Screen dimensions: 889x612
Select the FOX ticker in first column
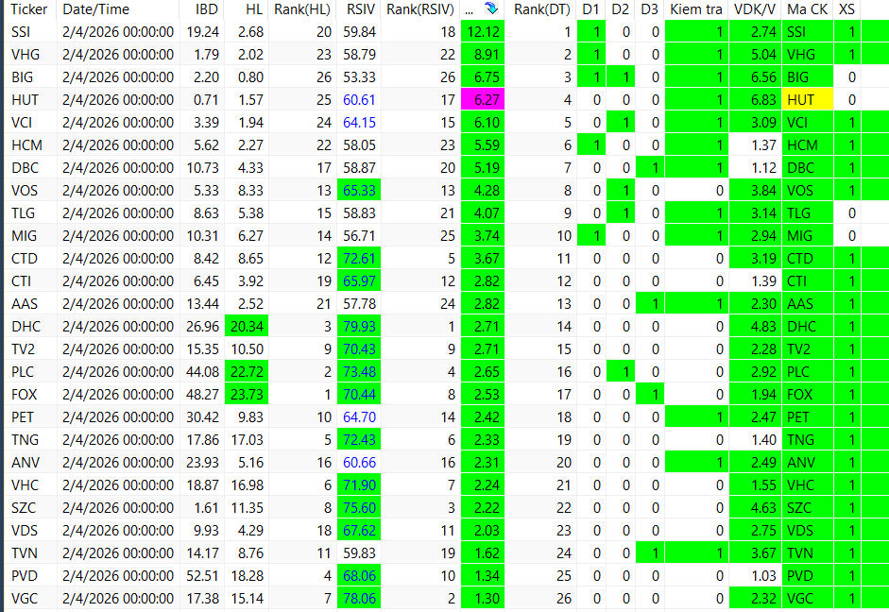(x=25, y=395)
